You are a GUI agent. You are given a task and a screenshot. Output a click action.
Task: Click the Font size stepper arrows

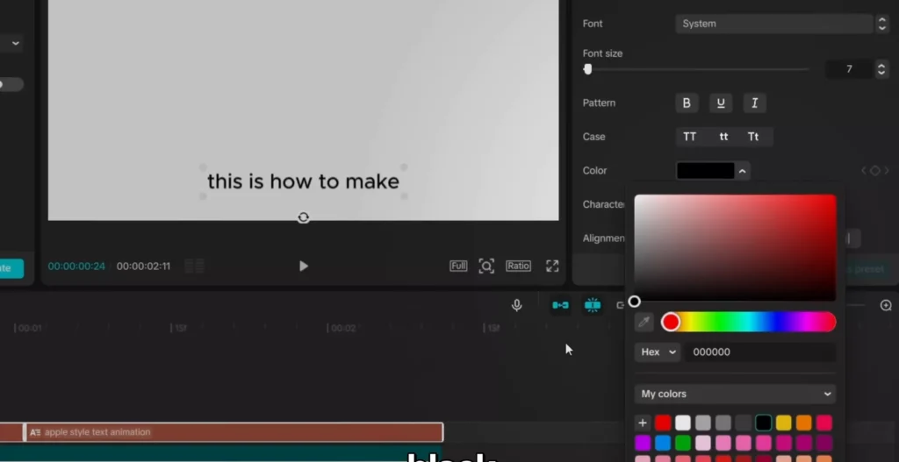881,69
